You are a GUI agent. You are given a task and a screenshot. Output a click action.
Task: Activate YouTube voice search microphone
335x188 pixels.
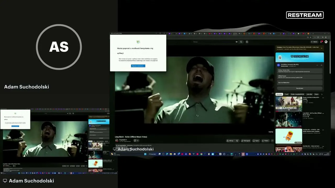point(247,42)
